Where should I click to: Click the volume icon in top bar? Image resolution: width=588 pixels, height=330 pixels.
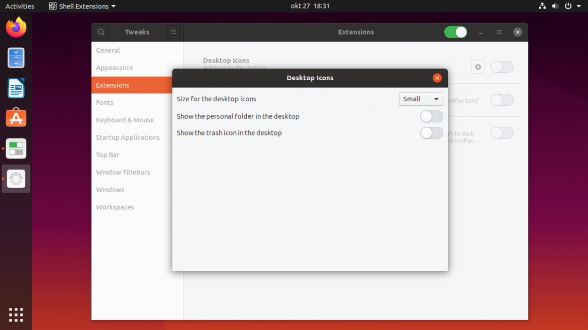[x=555, y=6]
